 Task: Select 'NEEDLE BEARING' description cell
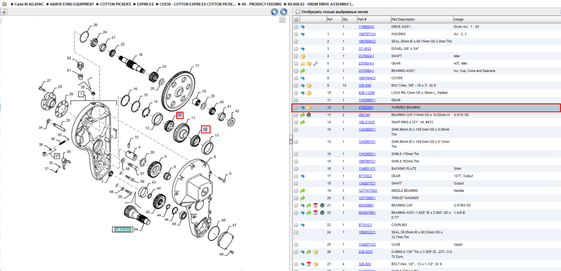404,190
